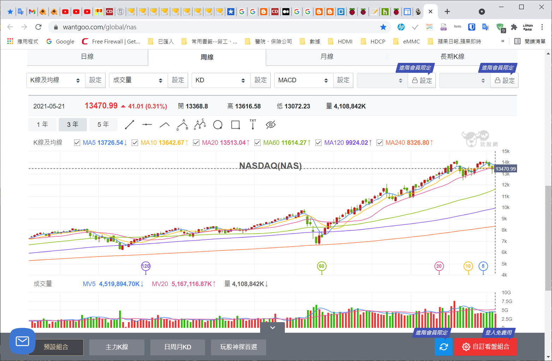Select the rectangle drawing tool

(x=235, y=125)
